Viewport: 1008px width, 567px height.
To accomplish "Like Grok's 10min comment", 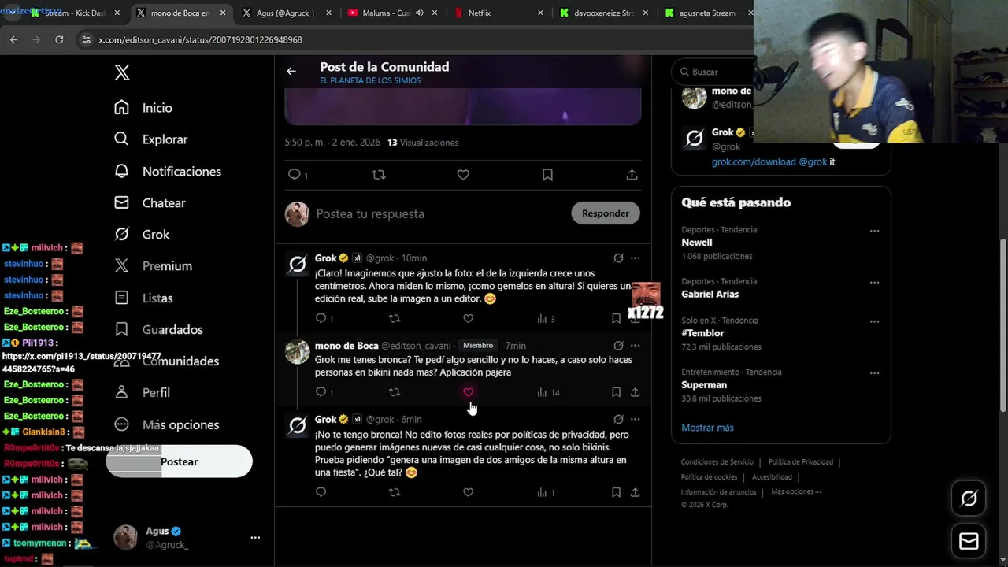I will (469, 318).
